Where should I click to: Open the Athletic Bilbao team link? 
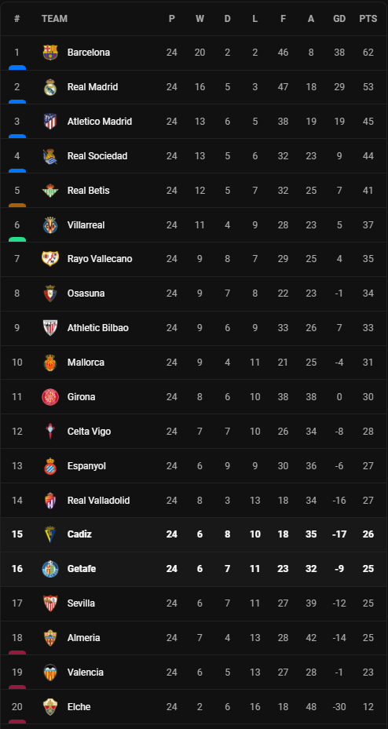97,328
